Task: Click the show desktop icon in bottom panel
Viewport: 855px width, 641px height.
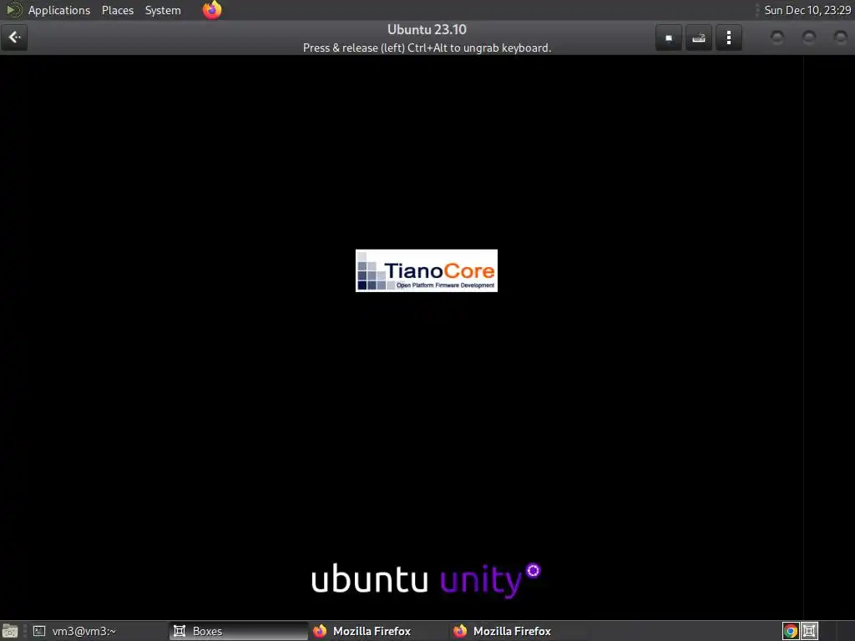Action: point(9,631)
